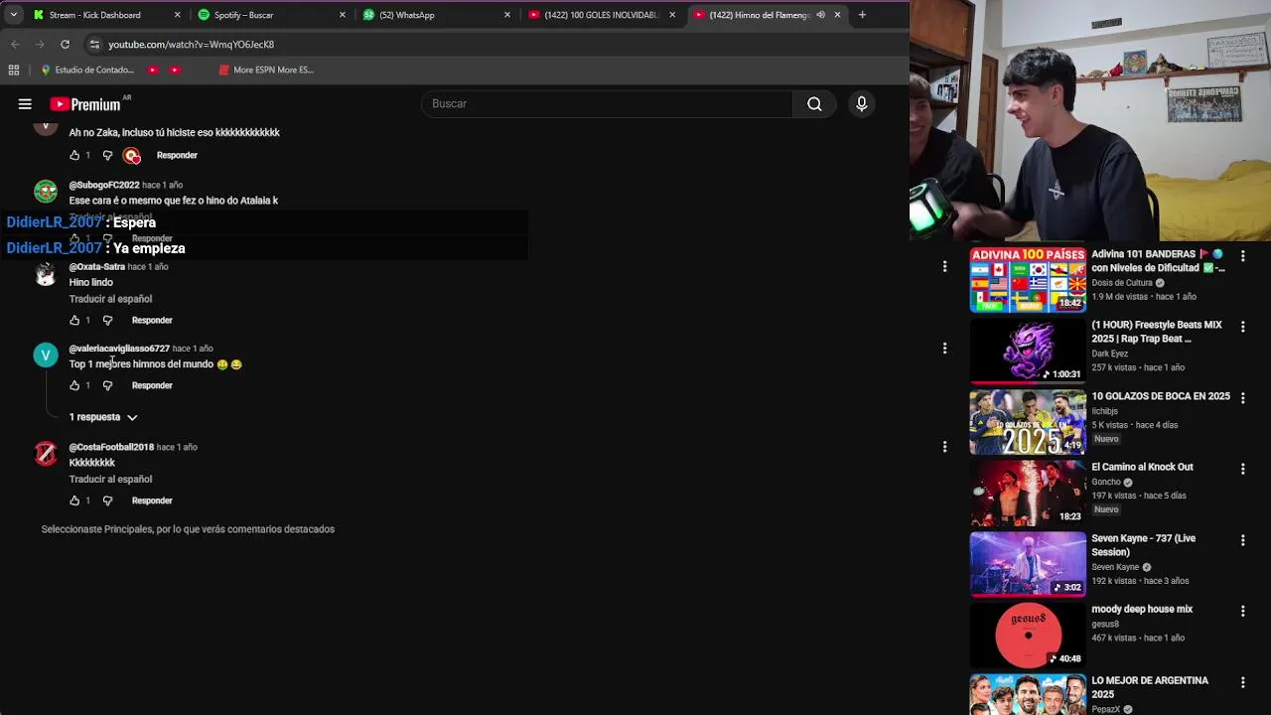Viewport: 1271px width, 715px height.
Task: Open 10 GOLAZOS DE BOCA thumbnail
Action: pyautogui.click(x=1028, y=422)
